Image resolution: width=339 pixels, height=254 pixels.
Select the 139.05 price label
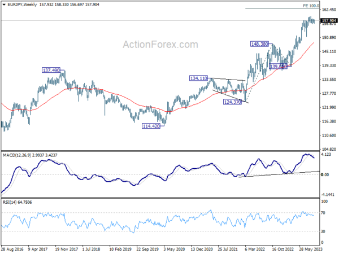pos(278,67)
